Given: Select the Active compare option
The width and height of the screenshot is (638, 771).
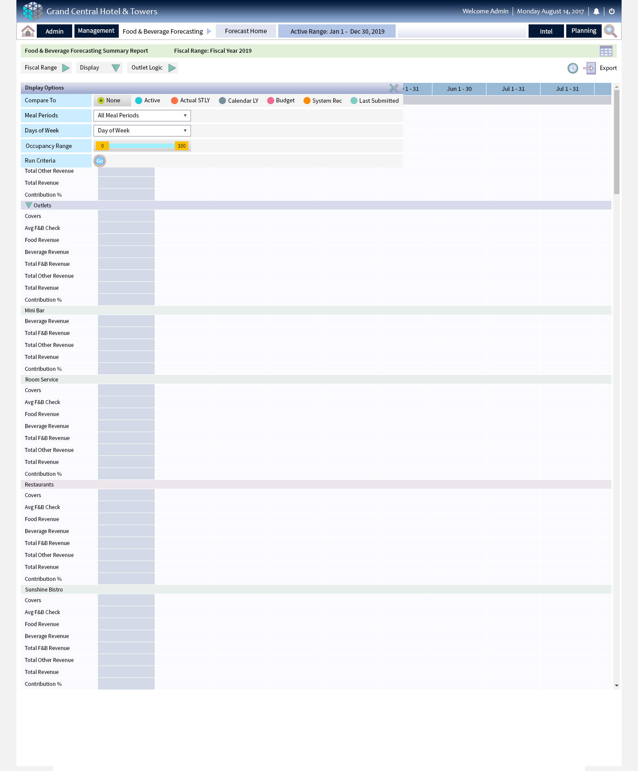Looking at the screenshot, I should click(139, 101).
